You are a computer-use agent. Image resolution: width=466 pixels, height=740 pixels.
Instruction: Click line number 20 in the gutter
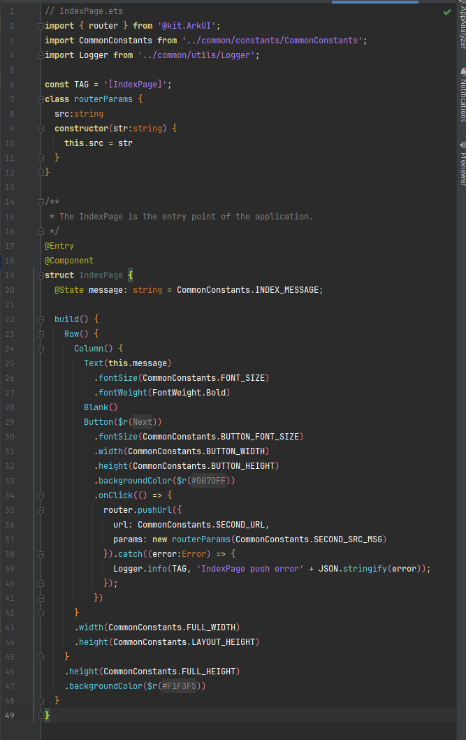(10, 290)
